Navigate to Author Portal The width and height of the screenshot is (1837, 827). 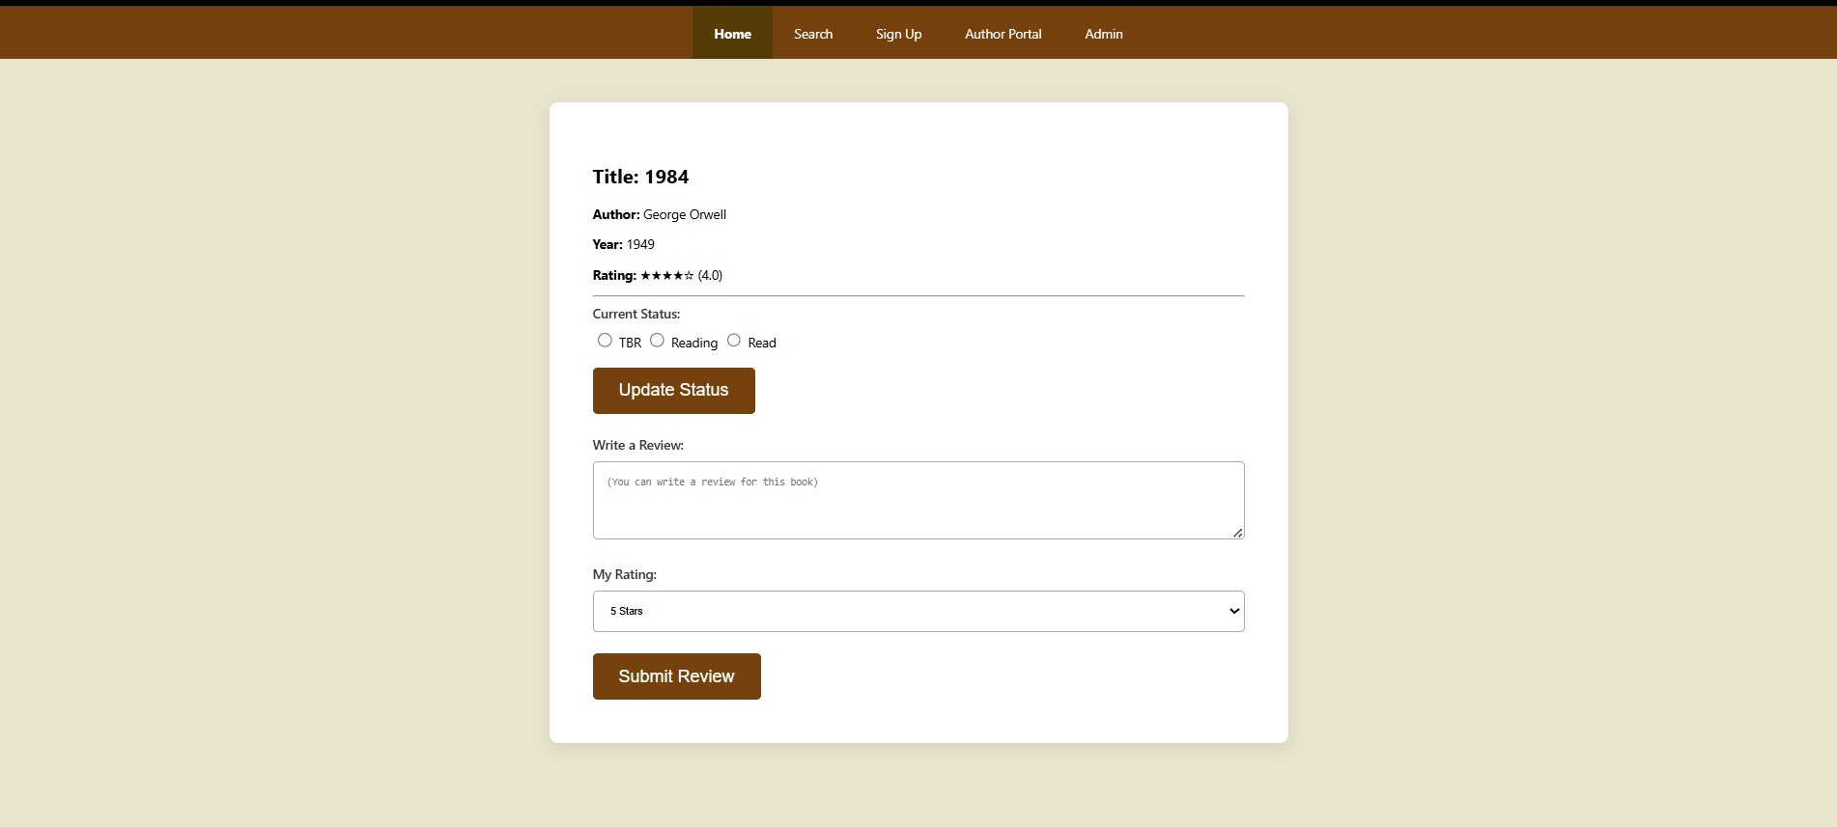1003,34
